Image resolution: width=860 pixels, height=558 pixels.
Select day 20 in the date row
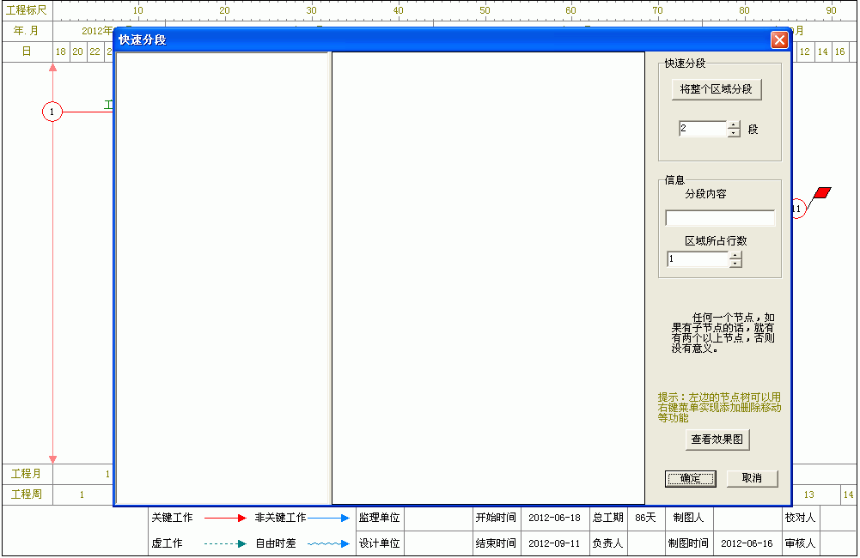click(x=78, y=52)
